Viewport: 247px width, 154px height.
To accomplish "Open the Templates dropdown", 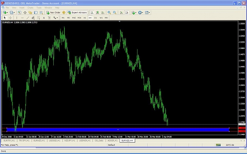I will (147, 13).
